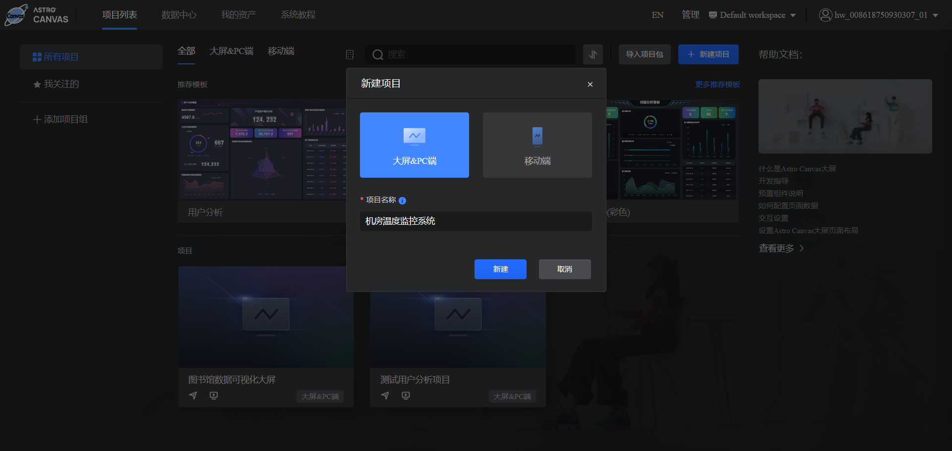Expand 添加项目组 to add a project group

point(59,119)
